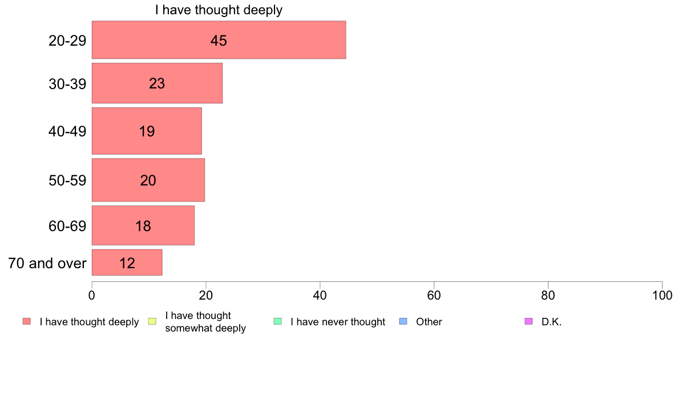
Task: Select the 20-29 bar showing 45
Action: click(x=219, y=40)
